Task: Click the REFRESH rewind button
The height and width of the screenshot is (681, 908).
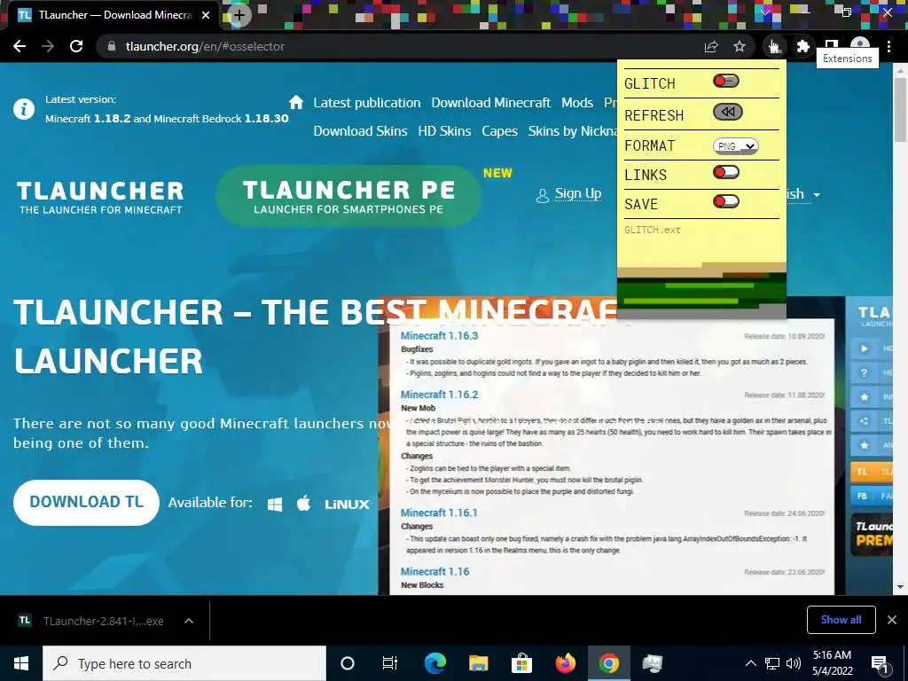Action: 727,113
